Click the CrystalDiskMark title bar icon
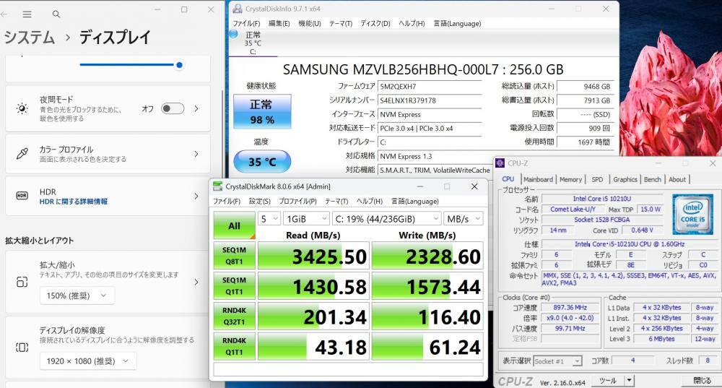 coord(217,186)
